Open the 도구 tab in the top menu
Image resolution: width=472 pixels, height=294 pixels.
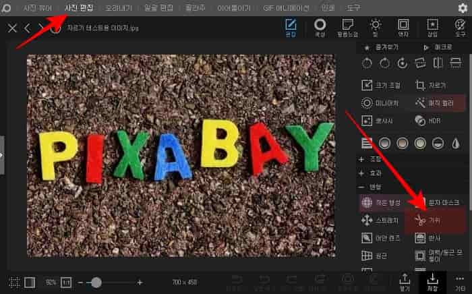coord(353,8)
